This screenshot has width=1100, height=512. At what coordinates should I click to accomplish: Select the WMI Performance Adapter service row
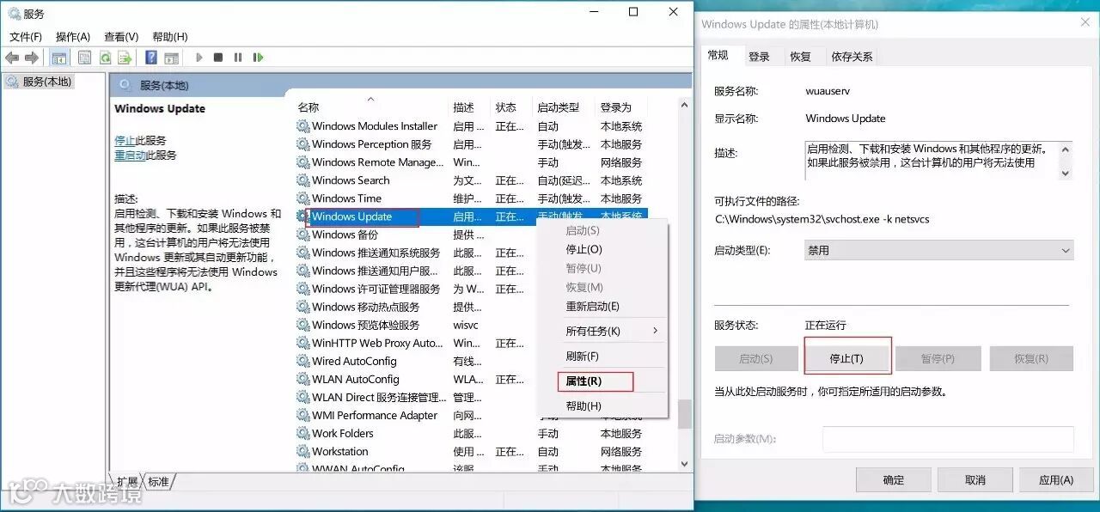[471, 415]
